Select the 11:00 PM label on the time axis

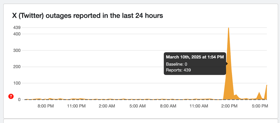pos(76,106)
